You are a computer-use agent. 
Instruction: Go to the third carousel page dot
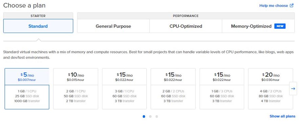157,116
